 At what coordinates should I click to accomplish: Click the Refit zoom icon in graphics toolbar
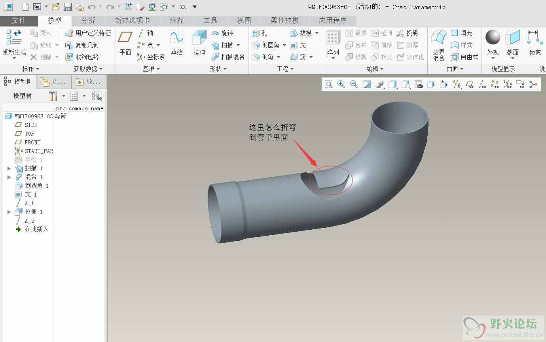click(328, 84)
